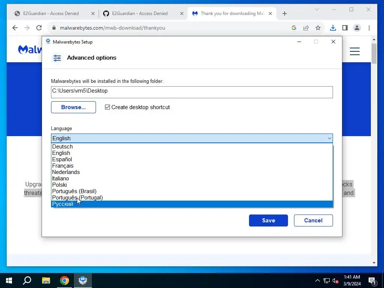Close the GitHub-icon E2Guardian tab
Image resolution: width=384 pixels, height=288 pixels.
(x=182, y=13)
